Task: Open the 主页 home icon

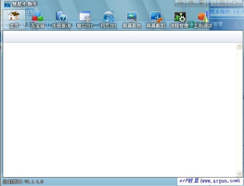Action: (14, 19)
